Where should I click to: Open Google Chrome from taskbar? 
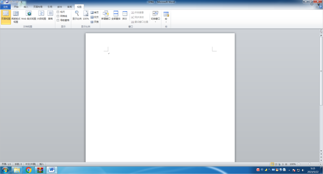(29, 170)
